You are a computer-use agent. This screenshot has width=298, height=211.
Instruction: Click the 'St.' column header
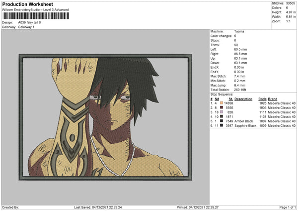point(231,99)
